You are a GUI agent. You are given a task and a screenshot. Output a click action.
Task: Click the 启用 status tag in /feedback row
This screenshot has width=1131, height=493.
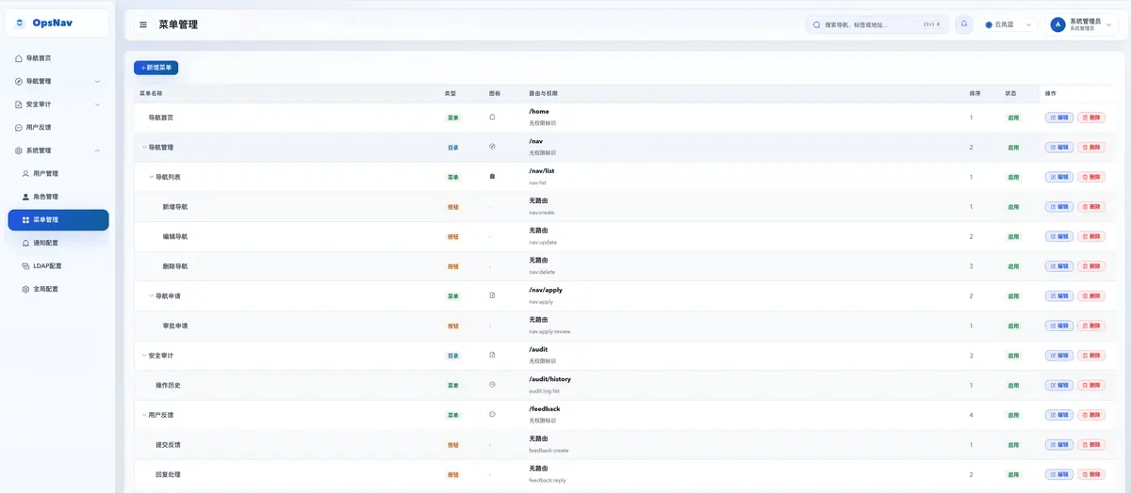click(1013, 415)
